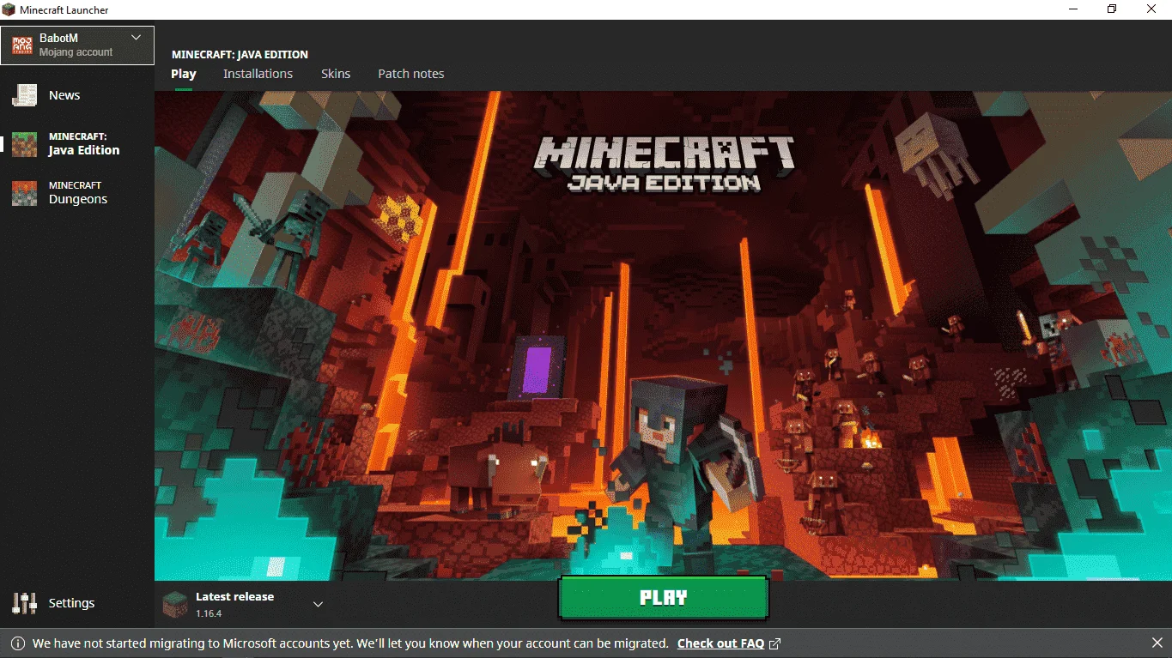Click the Minecraft Dungeons game icon

point(24,193)
